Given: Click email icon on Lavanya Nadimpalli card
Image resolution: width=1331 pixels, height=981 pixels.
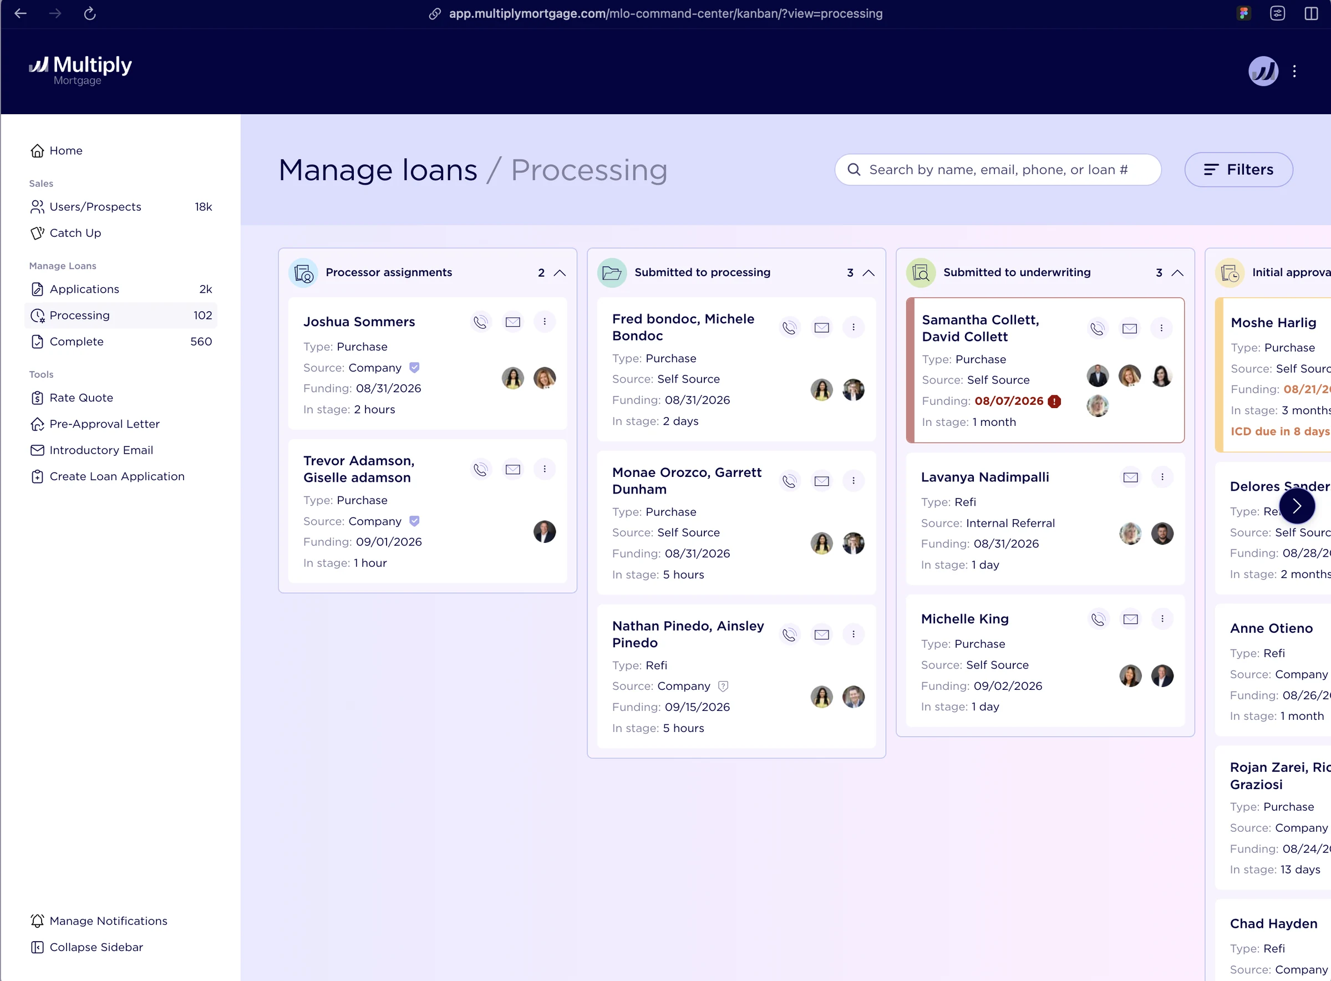Looking at the screenshot, I should point(1130,477).
